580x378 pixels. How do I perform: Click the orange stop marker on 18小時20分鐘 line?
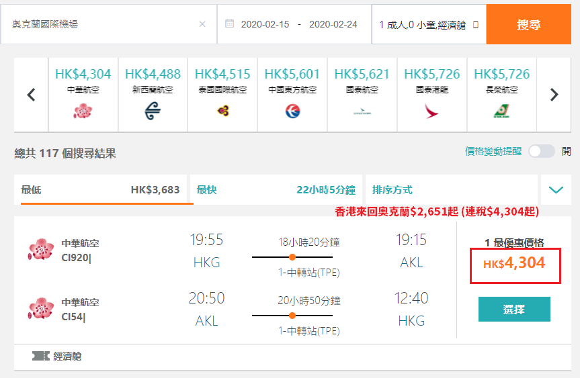click(x=292, y=257)
